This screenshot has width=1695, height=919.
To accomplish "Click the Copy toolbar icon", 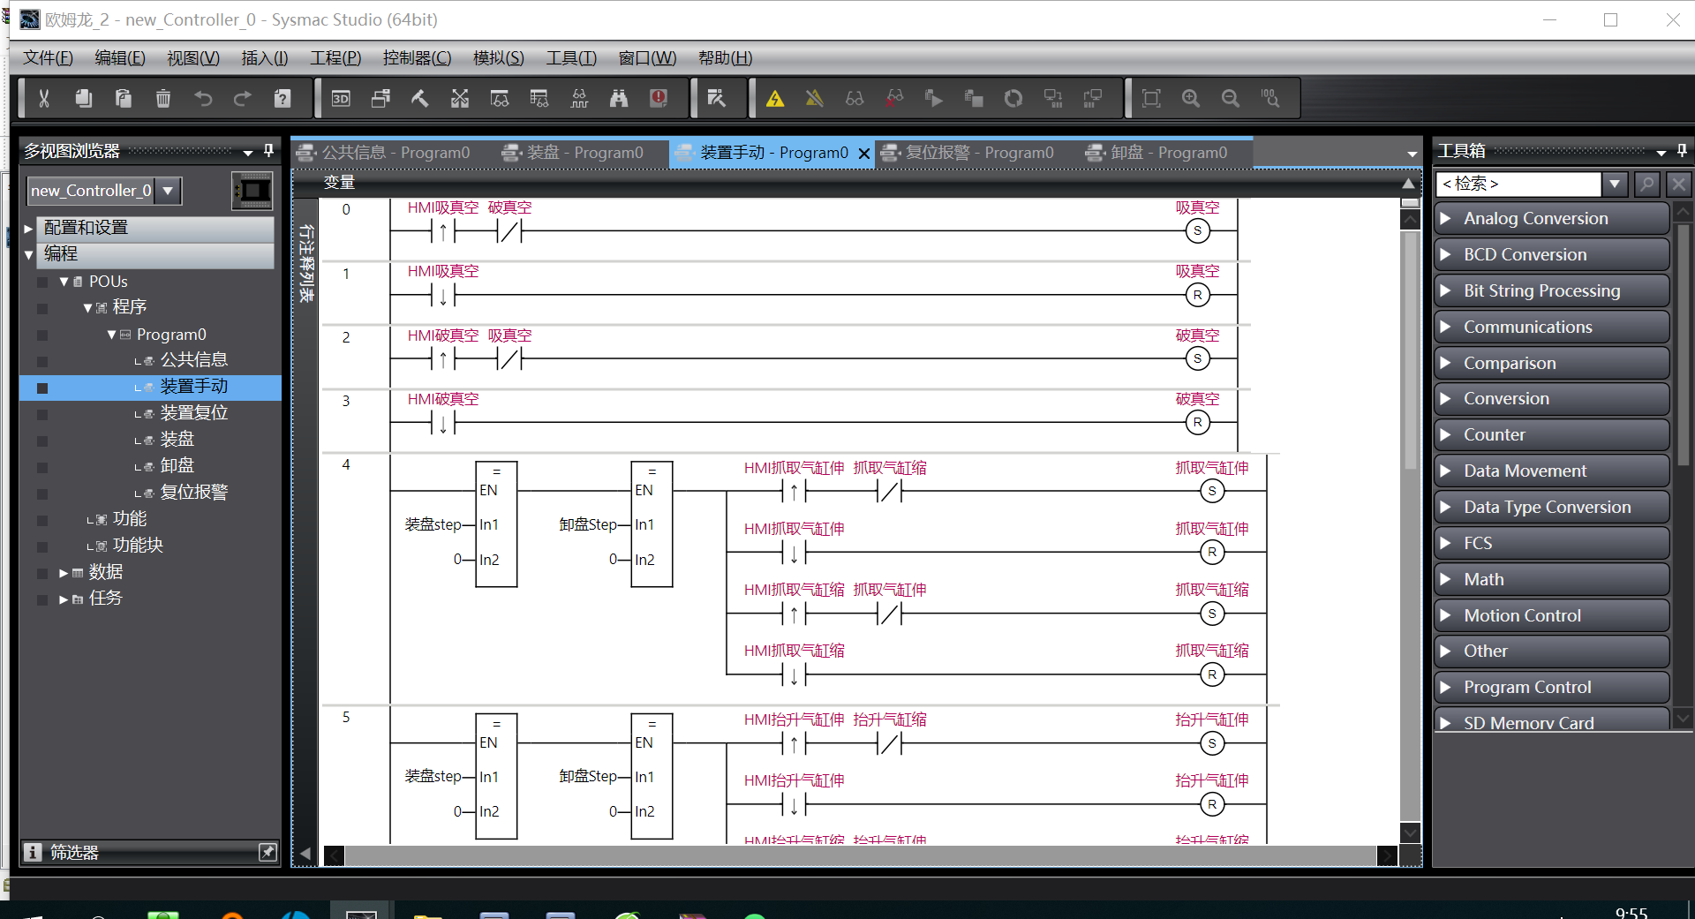I will tap(83, 98).
